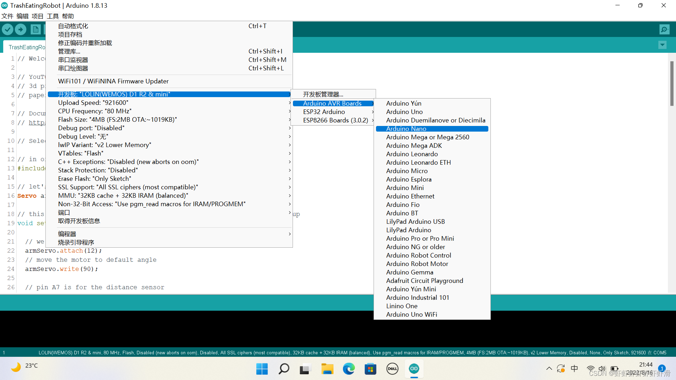
Task: Click the Arduino IDE taskbar icon
Action: (414, 369)
